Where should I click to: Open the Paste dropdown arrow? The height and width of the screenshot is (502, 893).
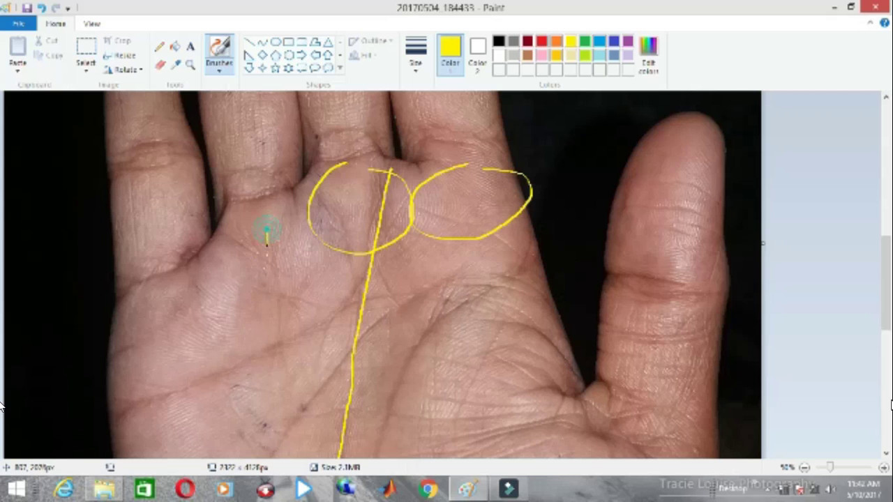click(x=17, y=70)
